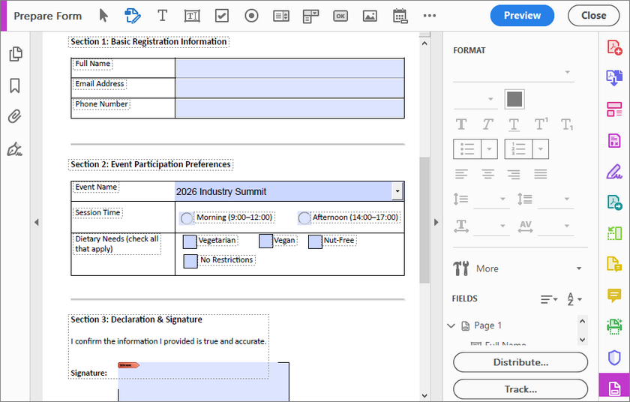This screenshot has height=402, width=630.
Task: Open the purple Fill & Sign pen tool
Action: click(x=614, y=172)
